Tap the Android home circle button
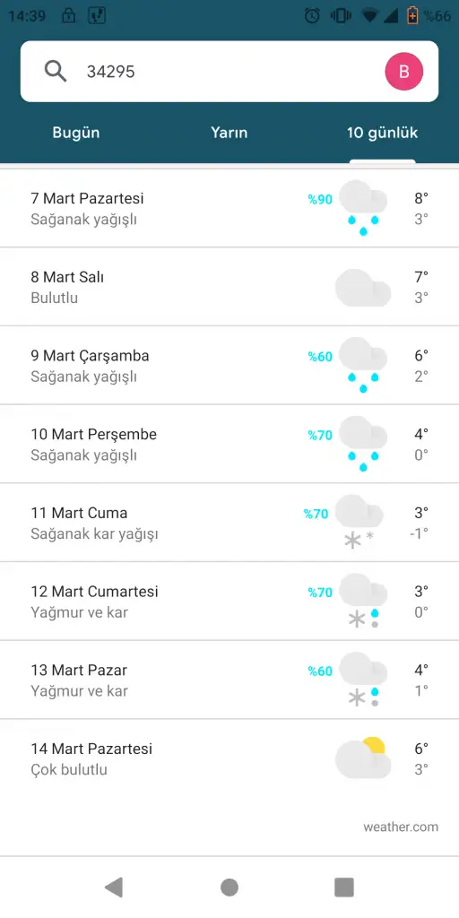This screenshot has width=459, height=918. tap(229, 888)
